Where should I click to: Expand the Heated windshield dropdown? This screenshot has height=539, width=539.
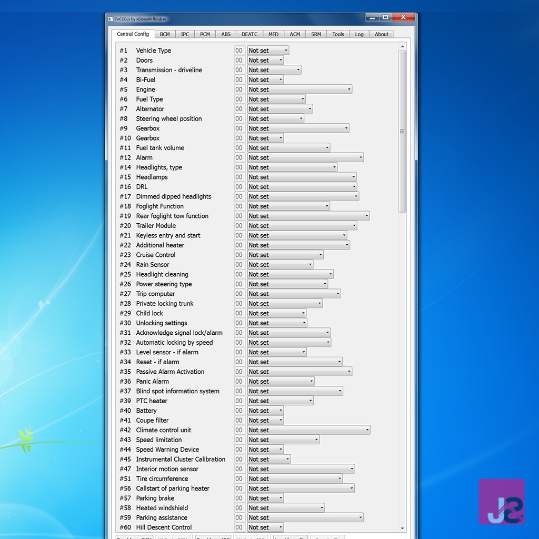coord(286,508)
